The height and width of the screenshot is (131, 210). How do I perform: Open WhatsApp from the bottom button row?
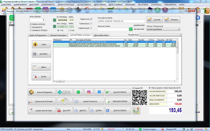[x=78, y=92]
